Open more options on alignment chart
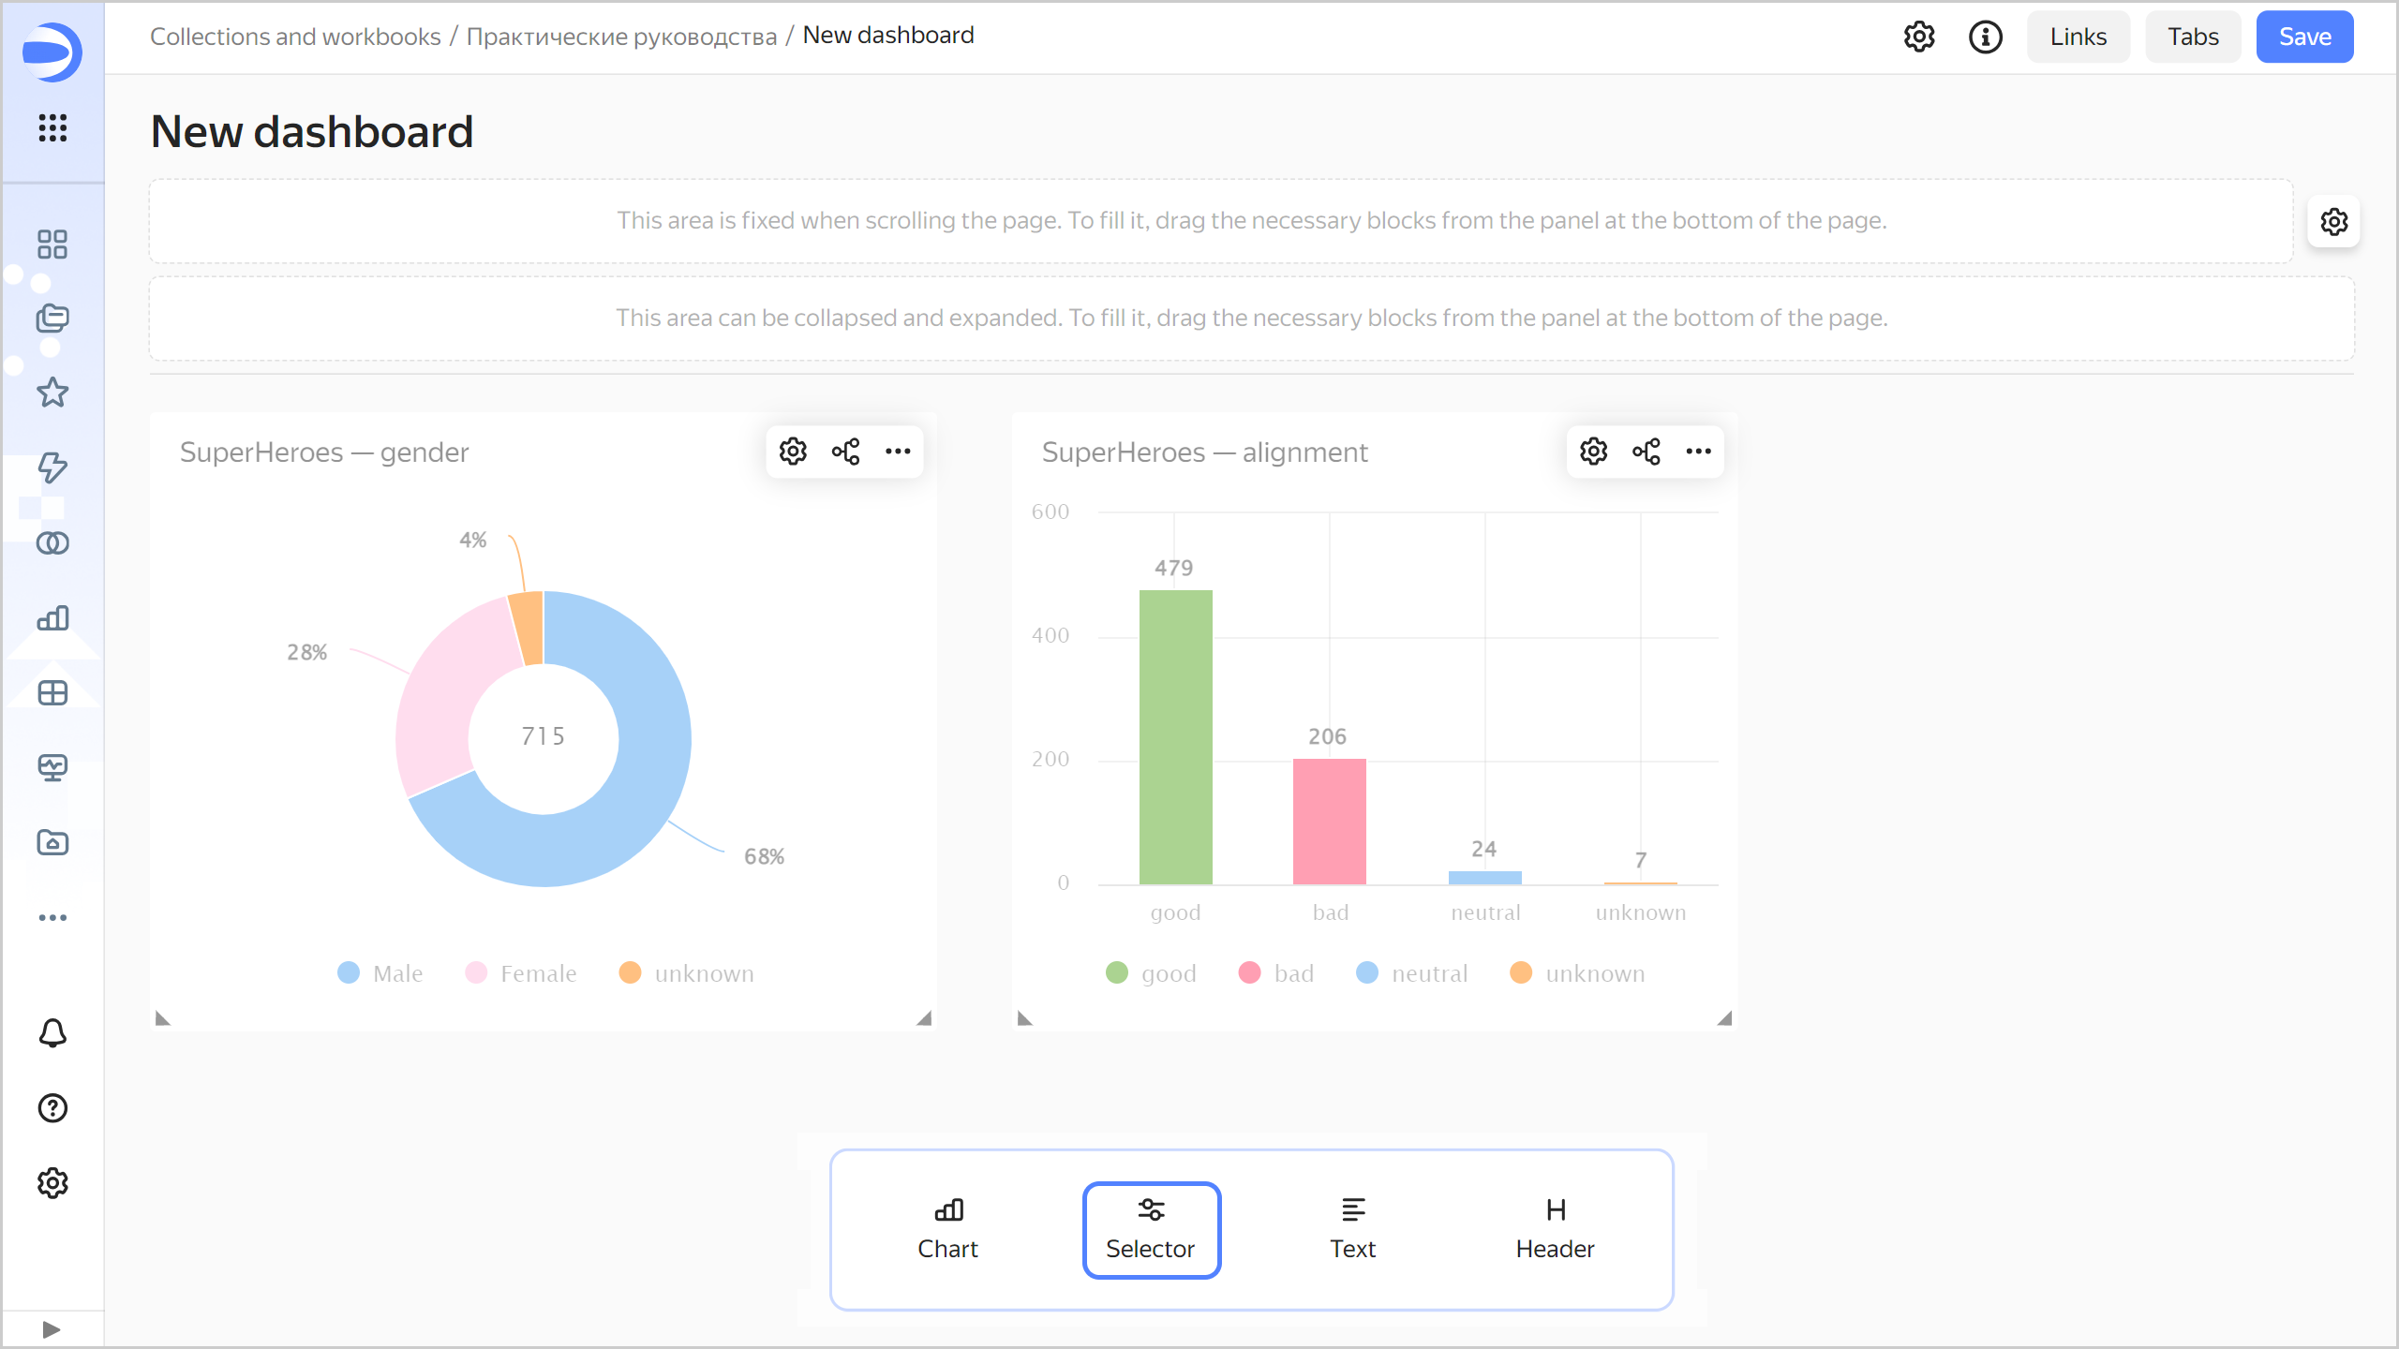The image size is (2399, 1349). pyautogui.click(x=1698, y=452)
